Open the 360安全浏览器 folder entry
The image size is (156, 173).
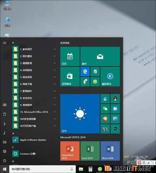[x=35, y=119]
